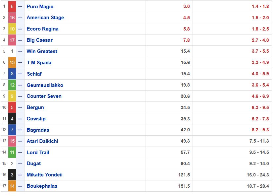Click the orange number 13 badge
Viewport: 275px width, 196px height.
click(x=12, y=63)
